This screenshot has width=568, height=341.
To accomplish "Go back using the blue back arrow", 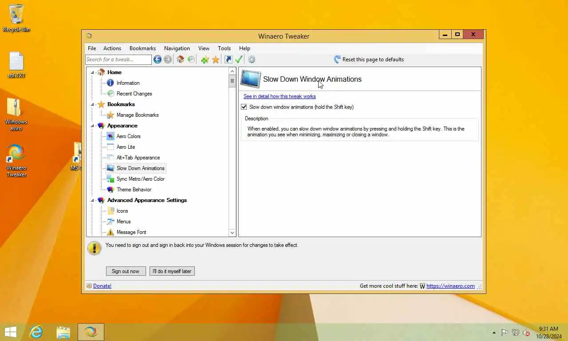I will click(x=157, y=59).
